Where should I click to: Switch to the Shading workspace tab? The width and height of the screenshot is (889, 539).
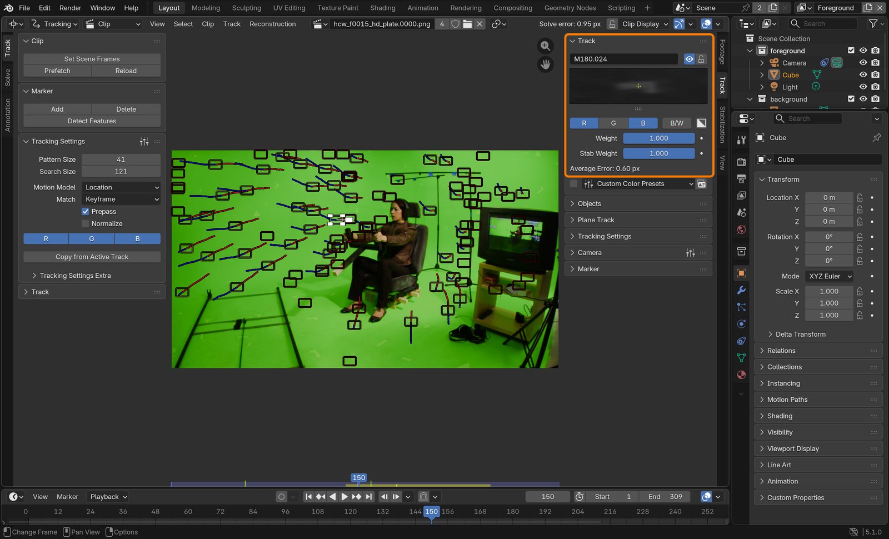click(x=383, y=8)
